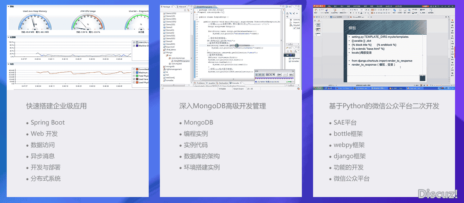Open the Declaration tab in Eclipse
Screen dimensions: 464x203
coord(222,83)
